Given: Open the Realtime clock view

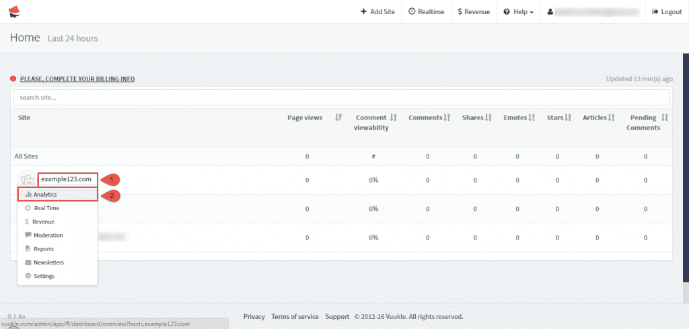Looking at the screenshot, I should [x=426, y=11].
